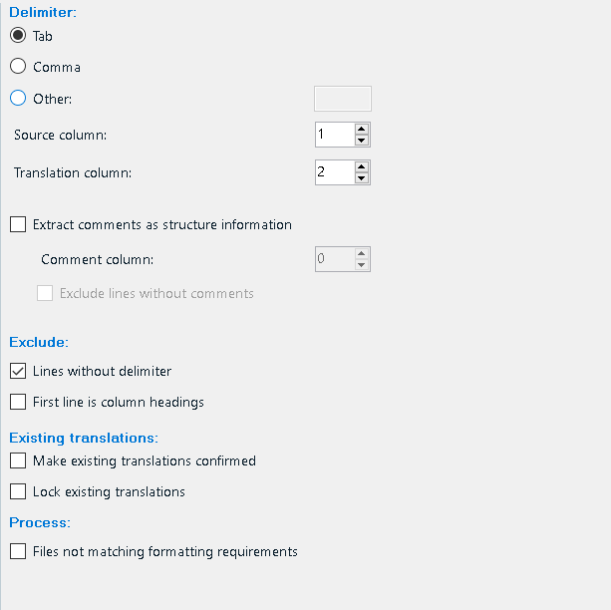The image size is (611, 610).
Task: Enable Files not matching formatting requirements
Action: click(x=18, y=552)
